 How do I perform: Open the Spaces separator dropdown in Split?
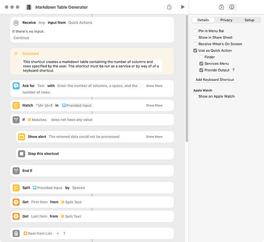tap(78, 188)
